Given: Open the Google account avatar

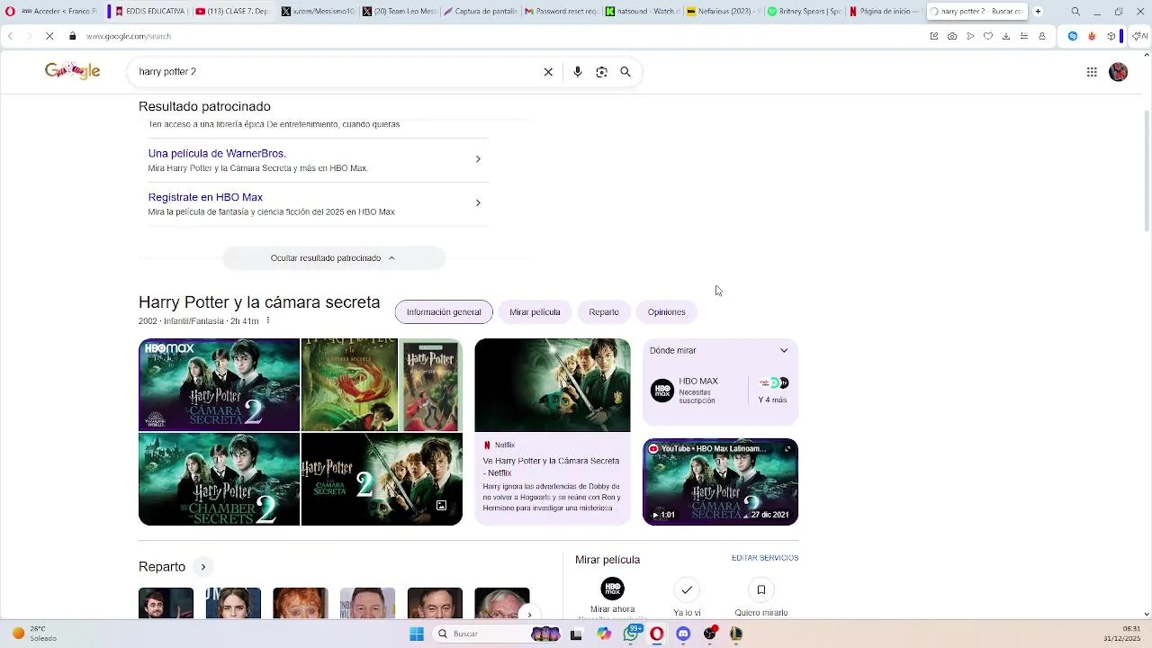Looking at the screenshot, I should pos(1119,72).
